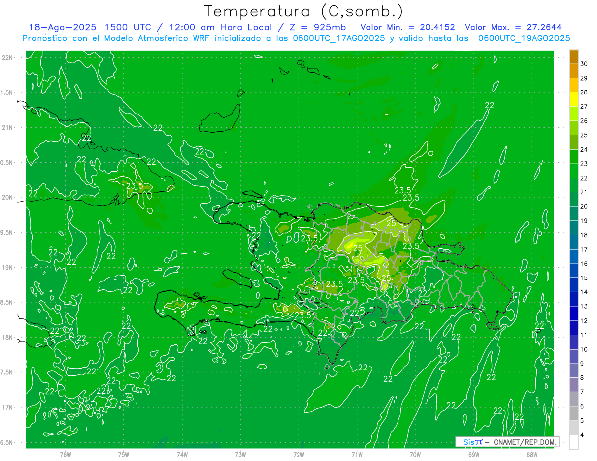597x461 pixels.
Task: Click the "20N" latitude axis label
Action: (x=8, y=197)
